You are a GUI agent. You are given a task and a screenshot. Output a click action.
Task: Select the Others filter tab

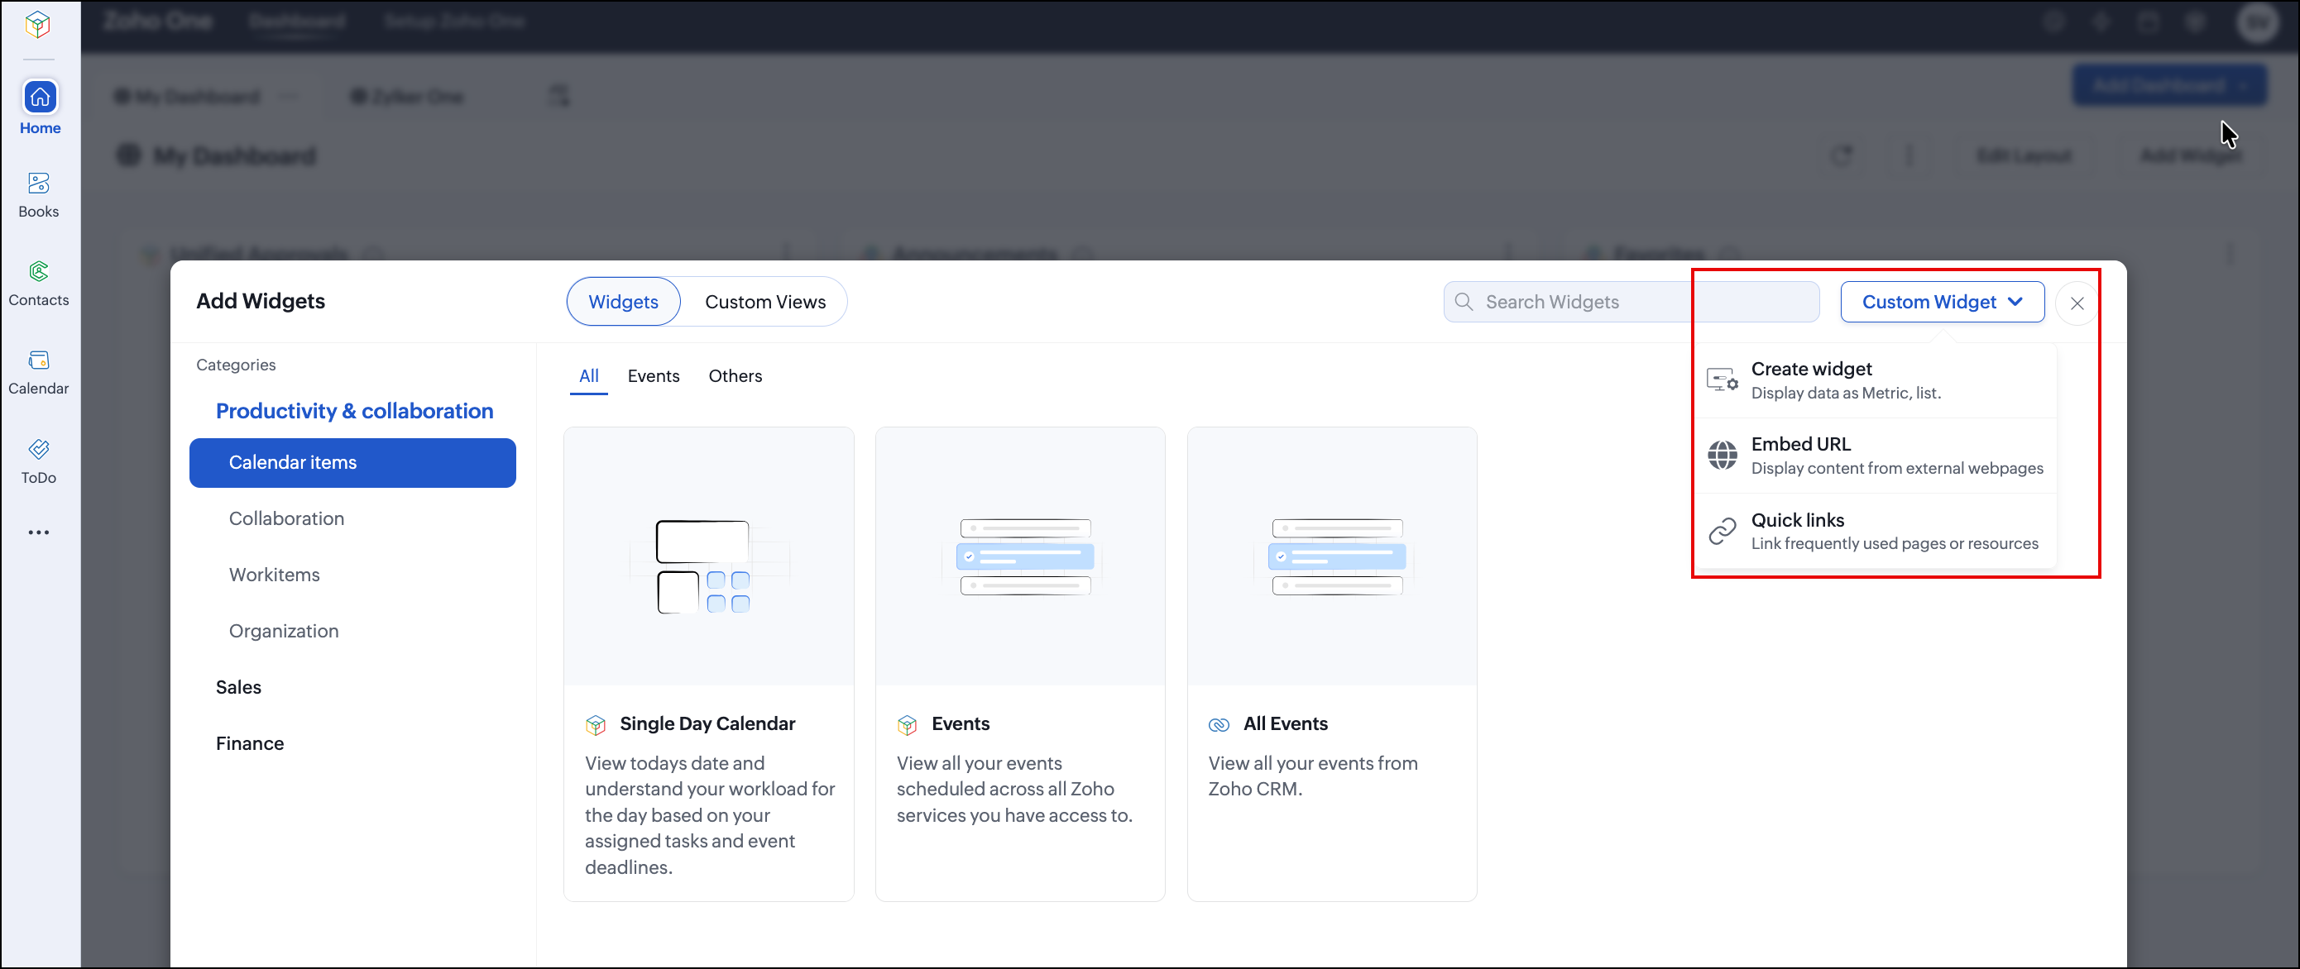point(735,375)
